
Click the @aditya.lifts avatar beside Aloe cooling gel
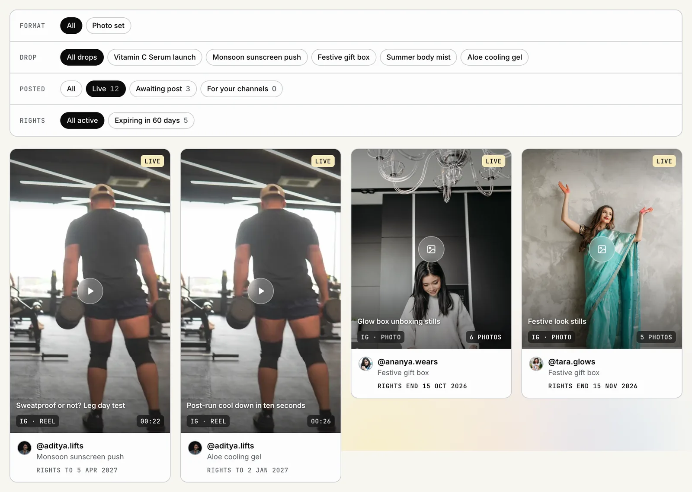click(195, 447)
